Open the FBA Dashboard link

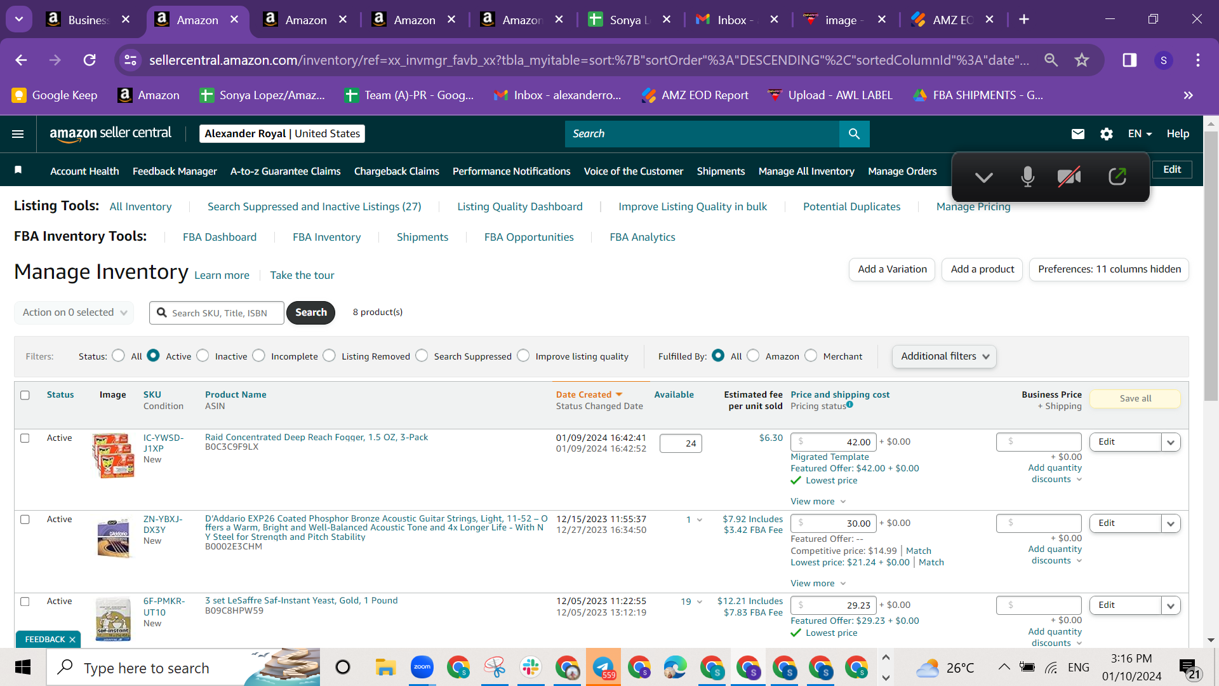(x=220, y=237)
